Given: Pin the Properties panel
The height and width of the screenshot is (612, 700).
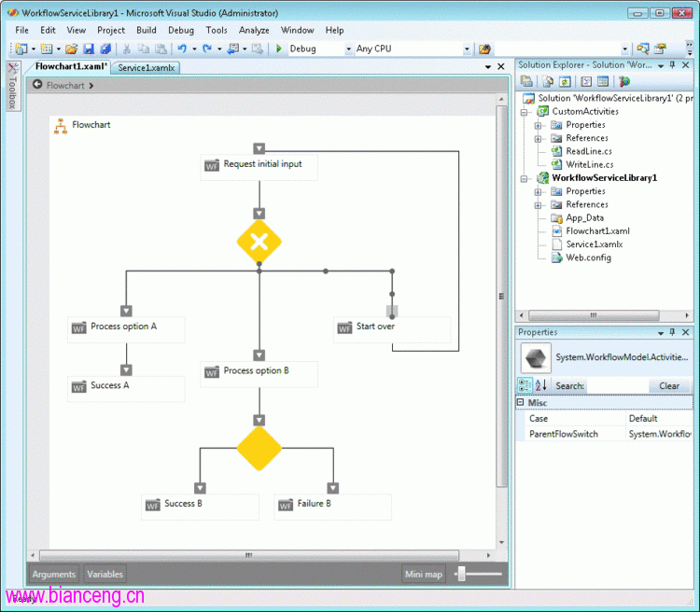Looking at the screenshot, I should pyautogui.click(x=673, y=332).
